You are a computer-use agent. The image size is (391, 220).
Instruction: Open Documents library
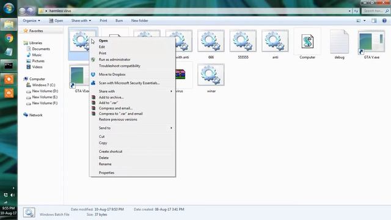tap(41, 49)
